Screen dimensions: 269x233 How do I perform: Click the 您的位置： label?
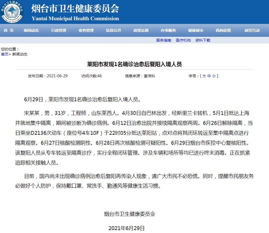(x=10, y=49)
